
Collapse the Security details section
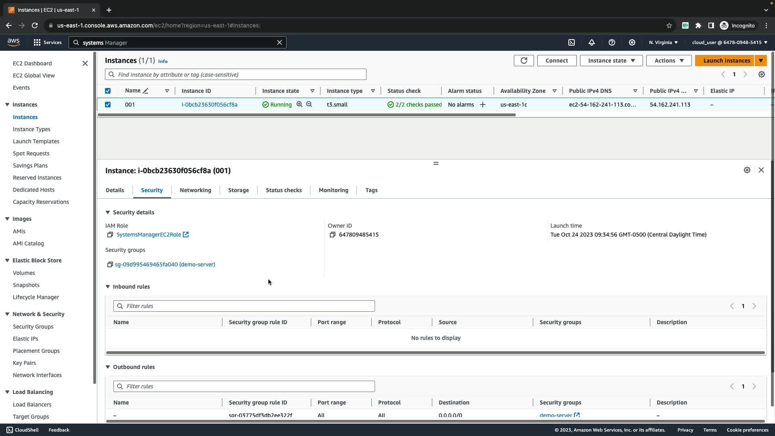pos(108,212)
